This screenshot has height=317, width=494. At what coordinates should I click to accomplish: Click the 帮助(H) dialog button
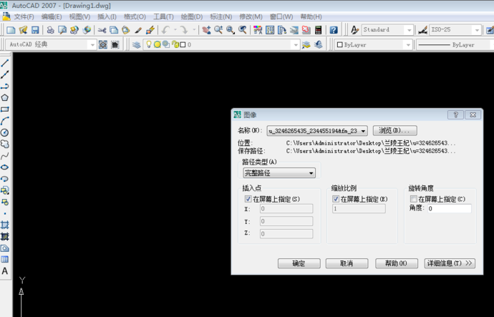(x=397, y=263)
